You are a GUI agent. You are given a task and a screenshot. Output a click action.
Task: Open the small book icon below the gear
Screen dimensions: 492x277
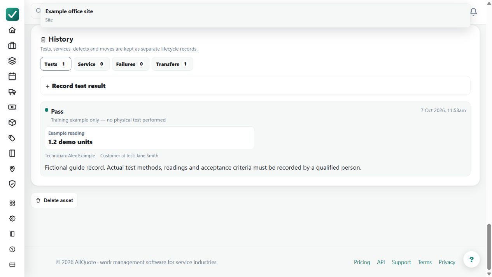point(12,234)
